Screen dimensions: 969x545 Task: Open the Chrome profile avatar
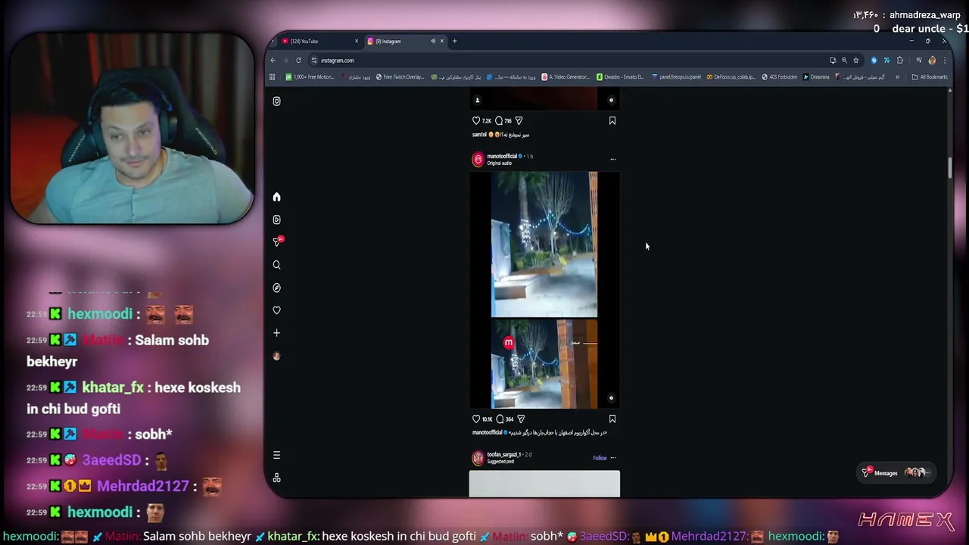[x=932, y=60]
